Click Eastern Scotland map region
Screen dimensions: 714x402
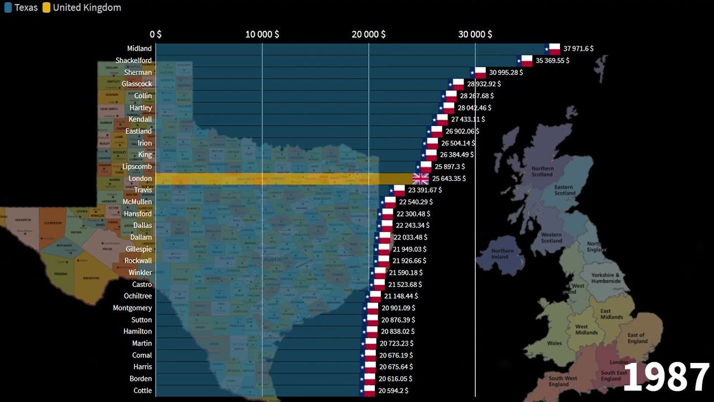[x=565, y=190]
